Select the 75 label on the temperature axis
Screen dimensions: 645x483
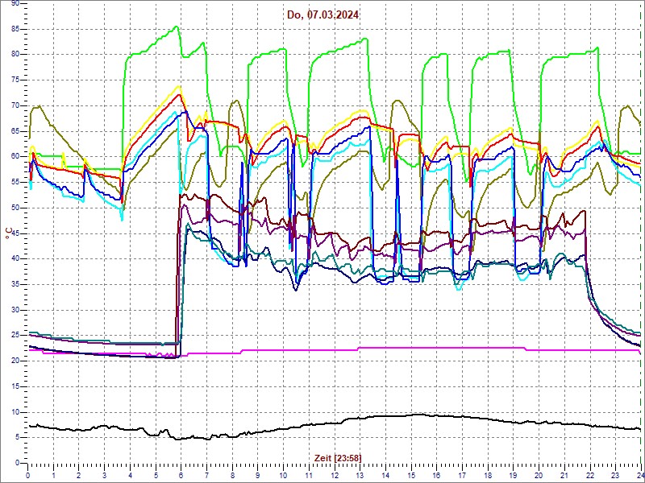[x=15, y=80]
